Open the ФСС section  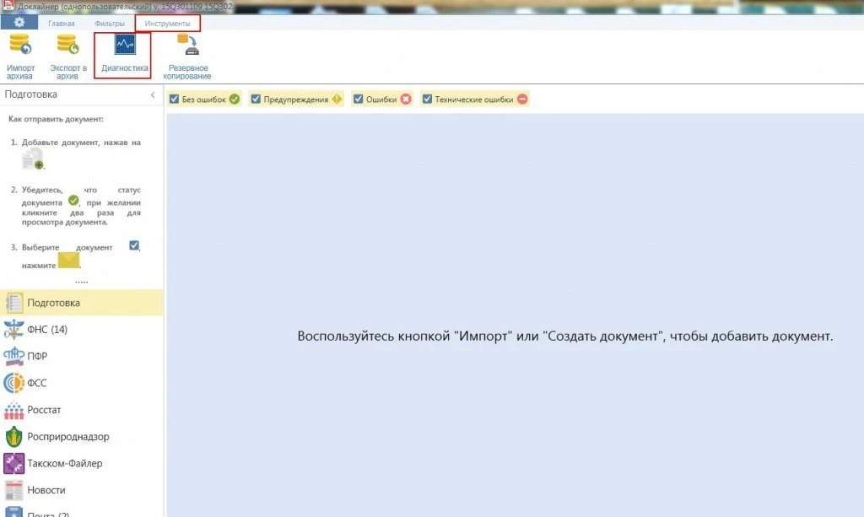coord(37,383)
